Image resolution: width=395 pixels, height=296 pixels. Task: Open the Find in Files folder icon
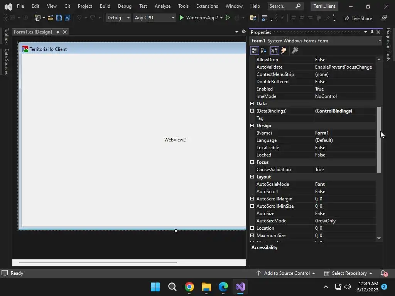pos(253,18)
